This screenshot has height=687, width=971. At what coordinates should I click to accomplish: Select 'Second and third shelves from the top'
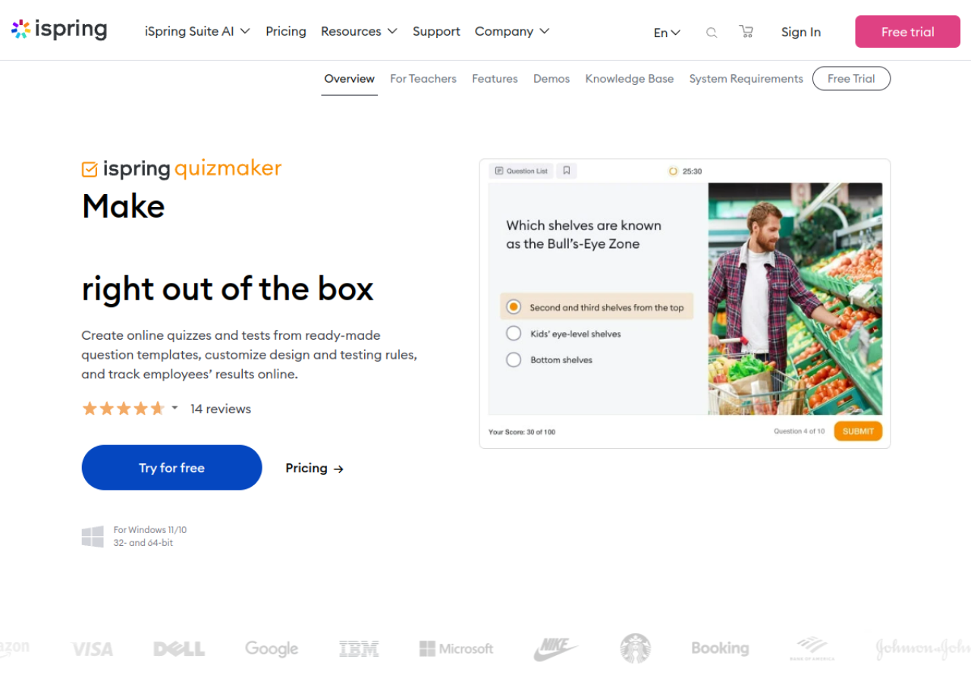(597, 307)
